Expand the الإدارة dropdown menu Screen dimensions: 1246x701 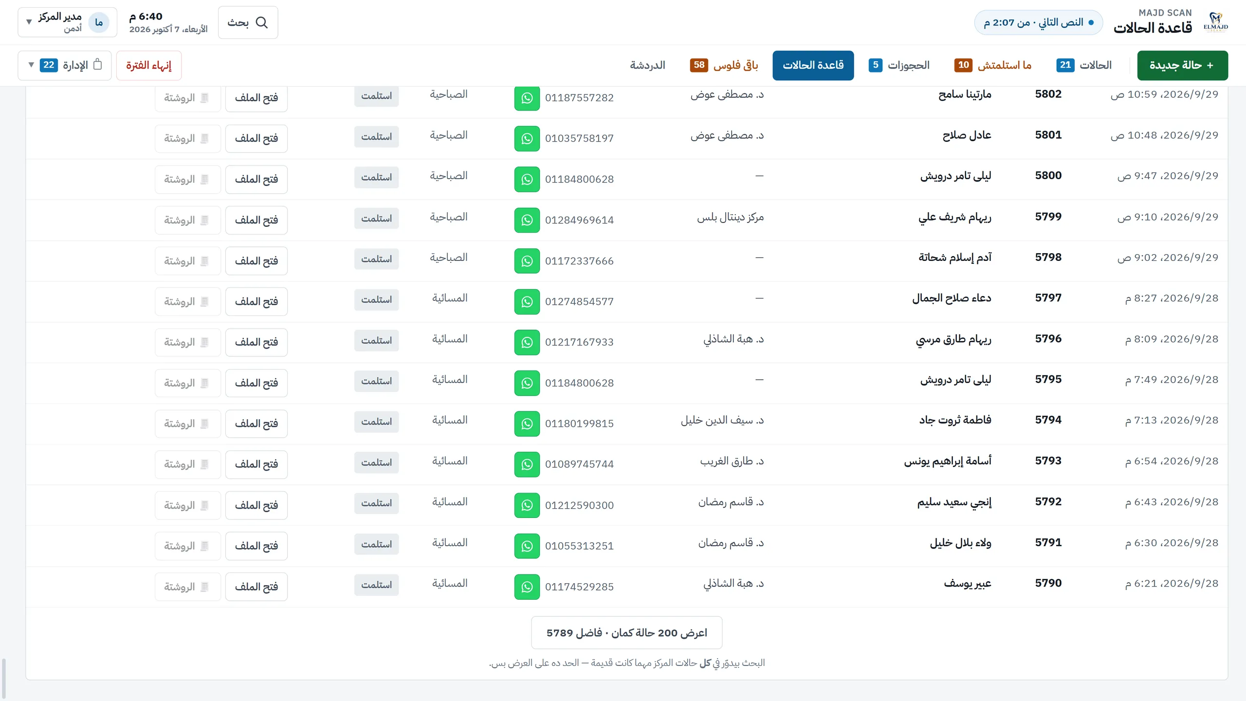(x=65, y=65)
